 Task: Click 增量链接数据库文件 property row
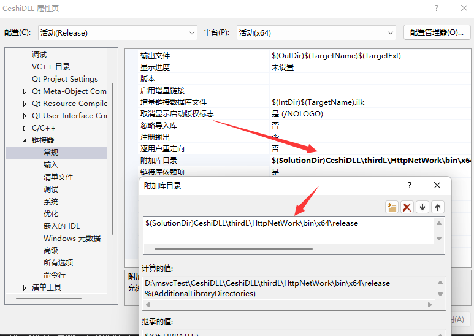(304, 102)
